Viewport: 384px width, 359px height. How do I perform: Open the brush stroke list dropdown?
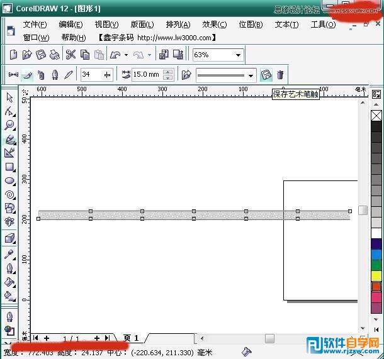pyautogui.click(x=251, y=75)
